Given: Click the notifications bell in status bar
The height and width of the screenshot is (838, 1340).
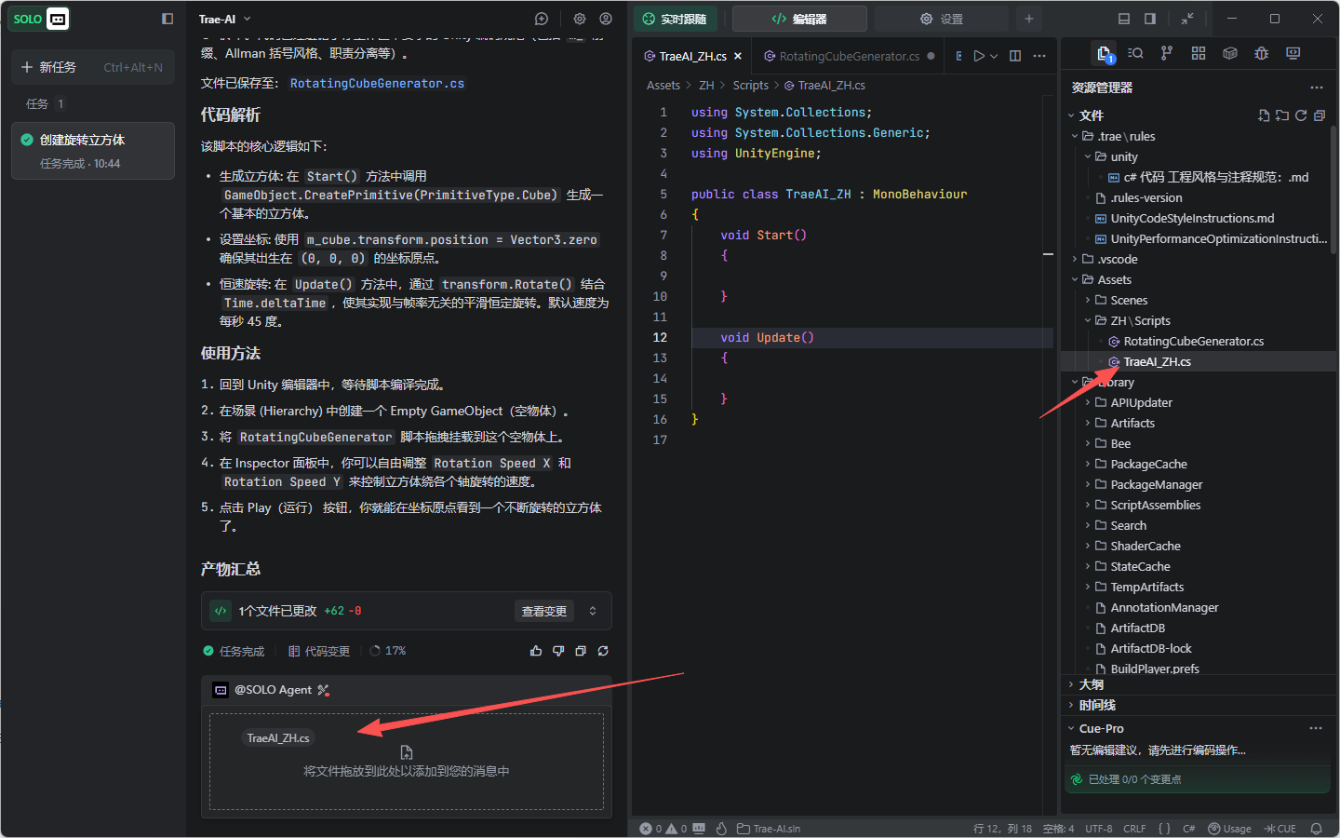Looking at the screenshot, I should pyautogui.click(x=1317, y=829).
